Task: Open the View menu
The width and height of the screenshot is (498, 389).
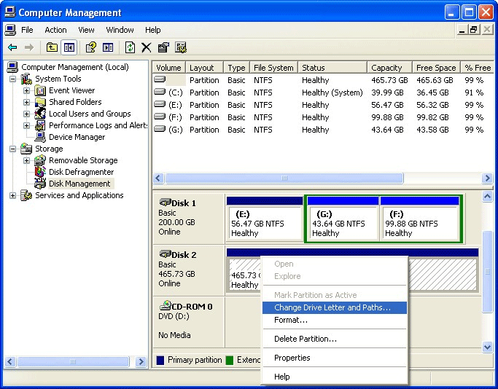Action: coord(86,30)
